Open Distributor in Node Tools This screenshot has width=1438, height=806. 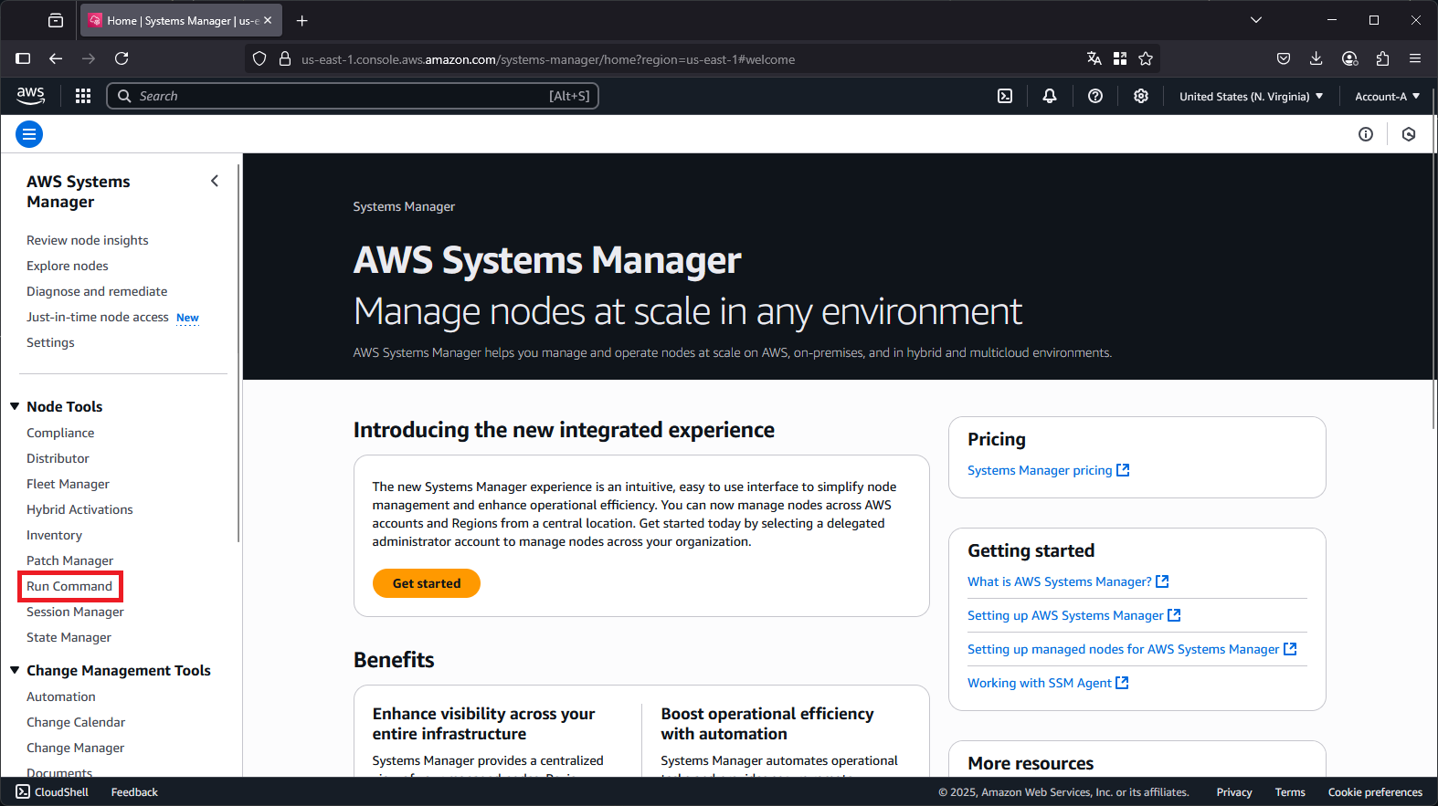click(58, 458)
